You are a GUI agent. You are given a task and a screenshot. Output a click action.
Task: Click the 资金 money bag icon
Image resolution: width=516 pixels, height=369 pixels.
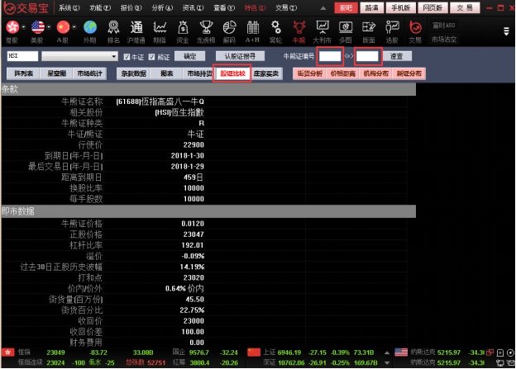(183, 28)
